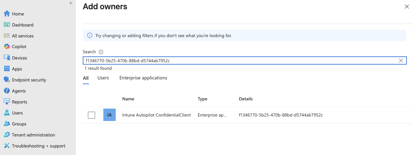Click the Copilot icon
The width and height of the screenshot is (413, 155).
tap(7, 46)
